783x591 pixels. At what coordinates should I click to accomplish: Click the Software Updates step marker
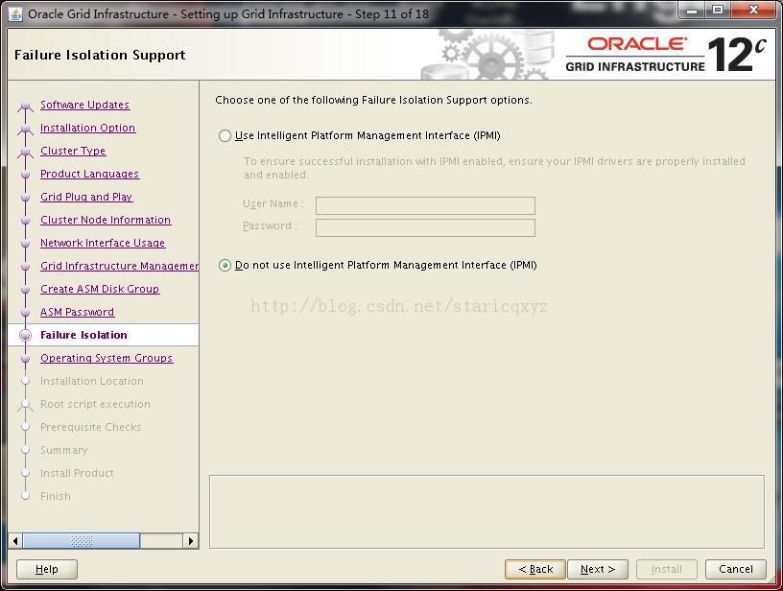[x=26, y=106]
